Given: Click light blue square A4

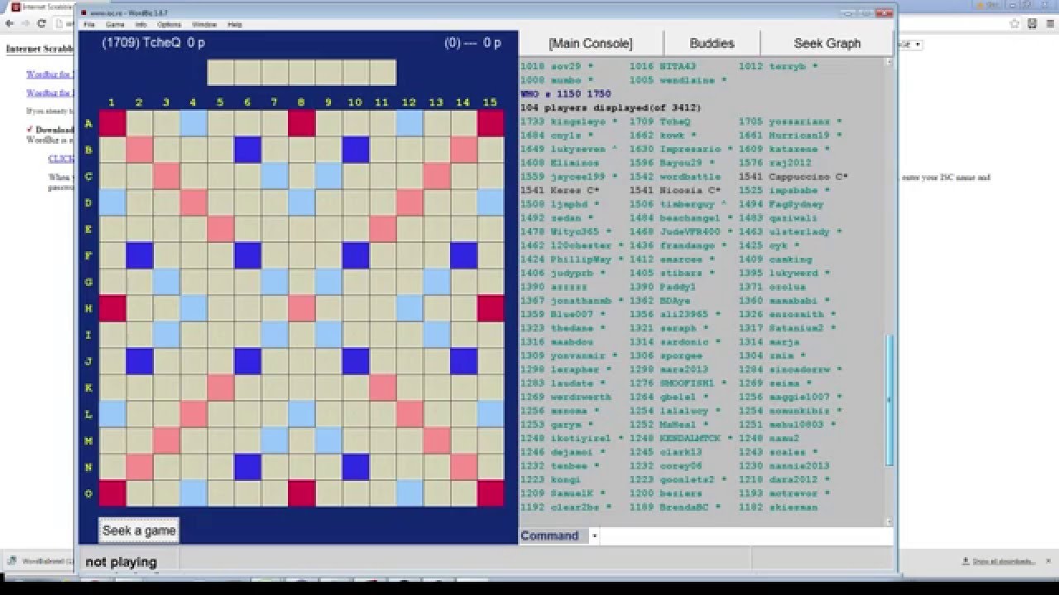Looking at the screenshot, I should pyautogui.click(x=193, y=123).
